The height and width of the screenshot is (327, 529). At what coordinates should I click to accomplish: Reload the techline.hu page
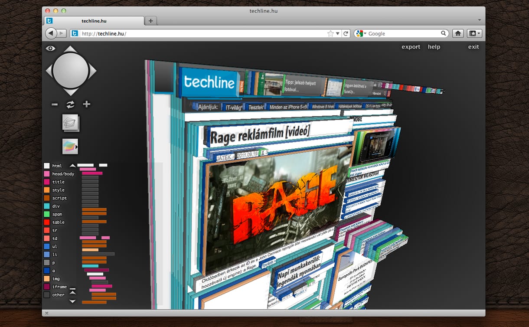346,33
